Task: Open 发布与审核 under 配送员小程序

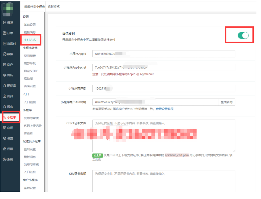Action: pyautogui.click(x=31, y=165)
